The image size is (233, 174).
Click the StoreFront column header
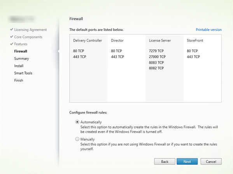(195, 40)
